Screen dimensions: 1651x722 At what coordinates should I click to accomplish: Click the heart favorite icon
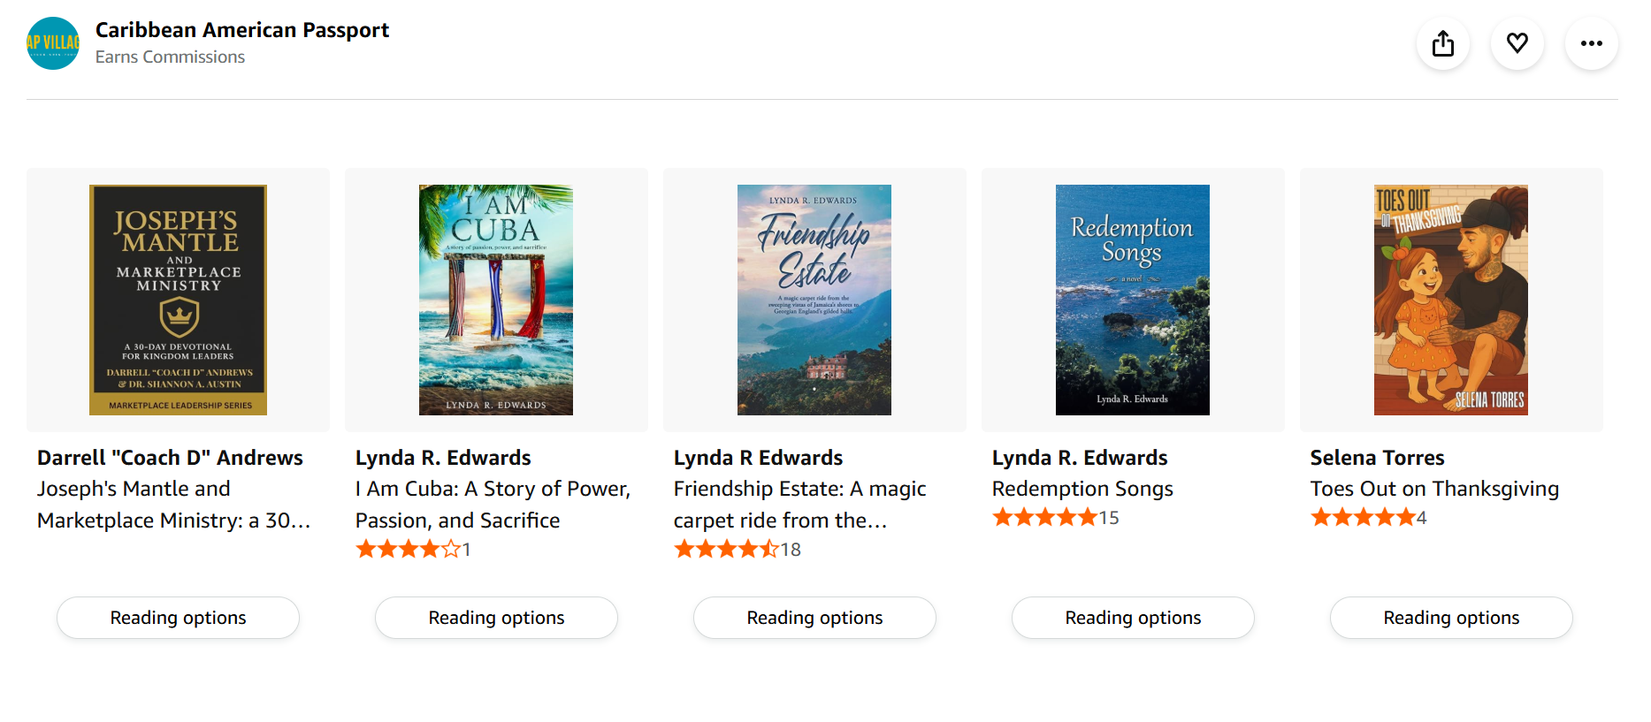(1517, 43)
